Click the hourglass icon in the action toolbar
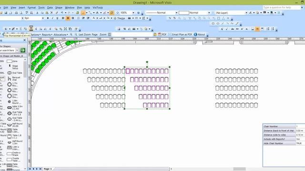 click(31, 28)
